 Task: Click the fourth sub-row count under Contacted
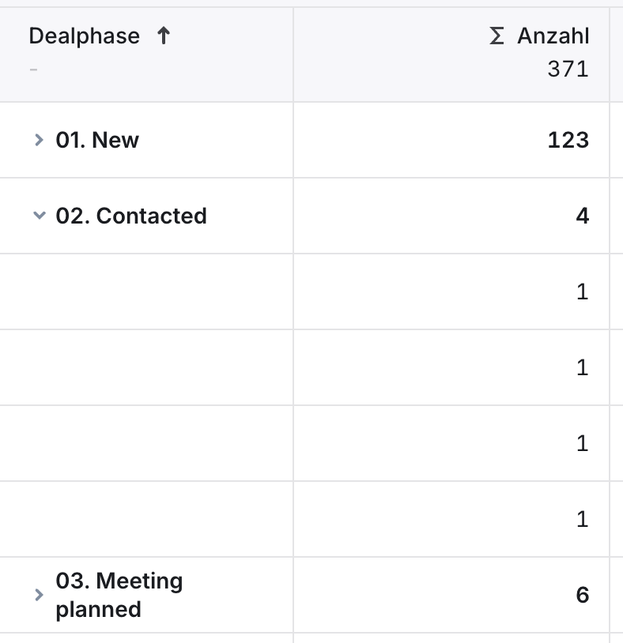tap(583, 519)
